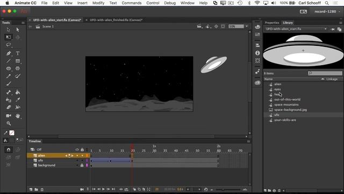The image size is (344, 194).
Task: Open Library document selector dropdown
Action: 296,29
